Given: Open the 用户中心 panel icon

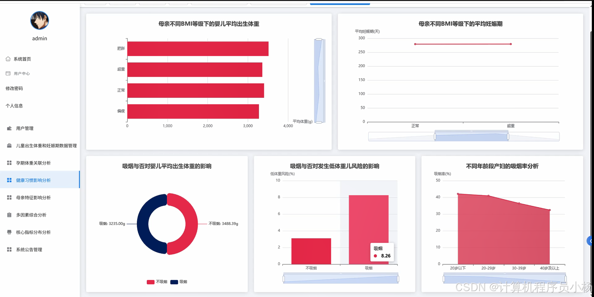Looking at the screenshot, I should point(8,73).
